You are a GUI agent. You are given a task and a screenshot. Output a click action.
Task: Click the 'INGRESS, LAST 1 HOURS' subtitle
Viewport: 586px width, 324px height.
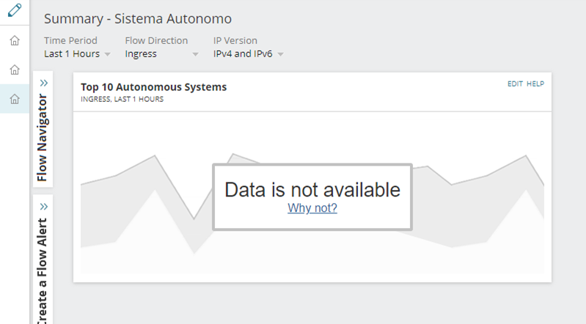122,99
